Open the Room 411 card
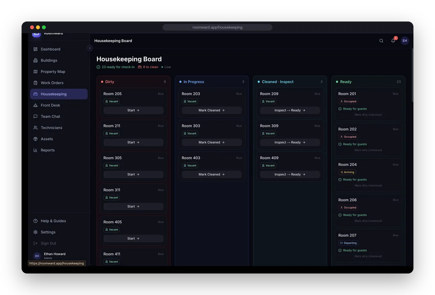The height and width of the screenshot is (295, 435). (x=134, y=257)
